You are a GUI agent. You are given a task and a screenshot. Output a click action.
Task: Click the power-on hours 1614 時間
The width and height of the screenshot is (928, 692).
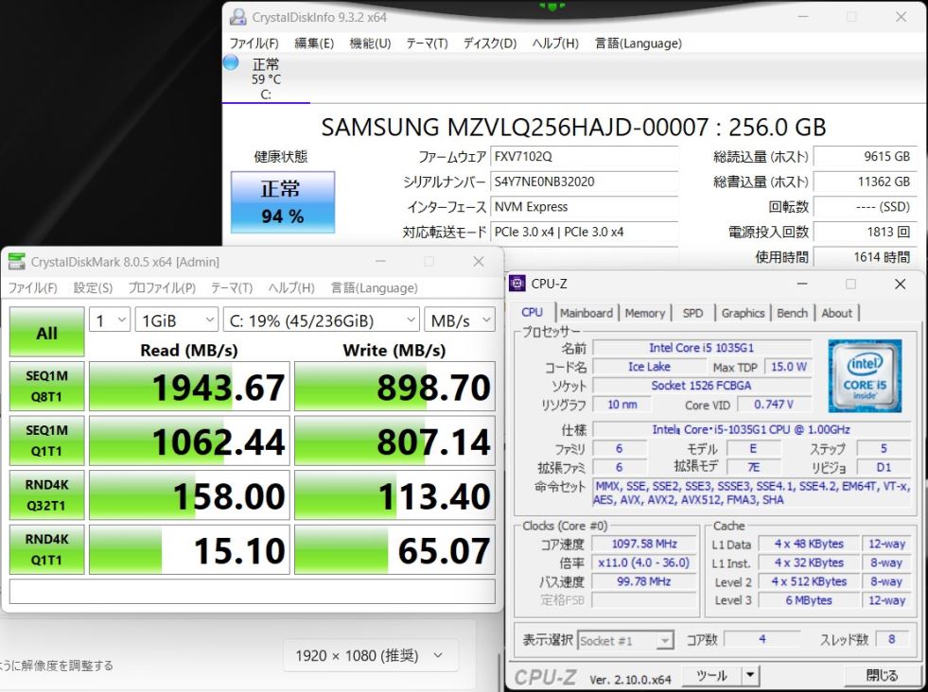(865, 257)
